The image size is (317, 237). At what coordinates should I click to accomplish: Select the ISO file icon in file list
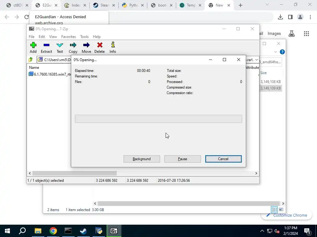[31, 74]
